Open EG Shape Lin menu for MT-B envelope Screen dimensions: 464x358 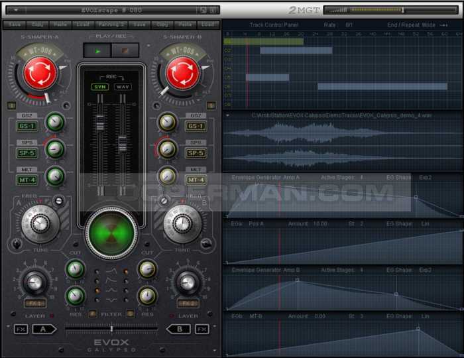coord(426,316)
